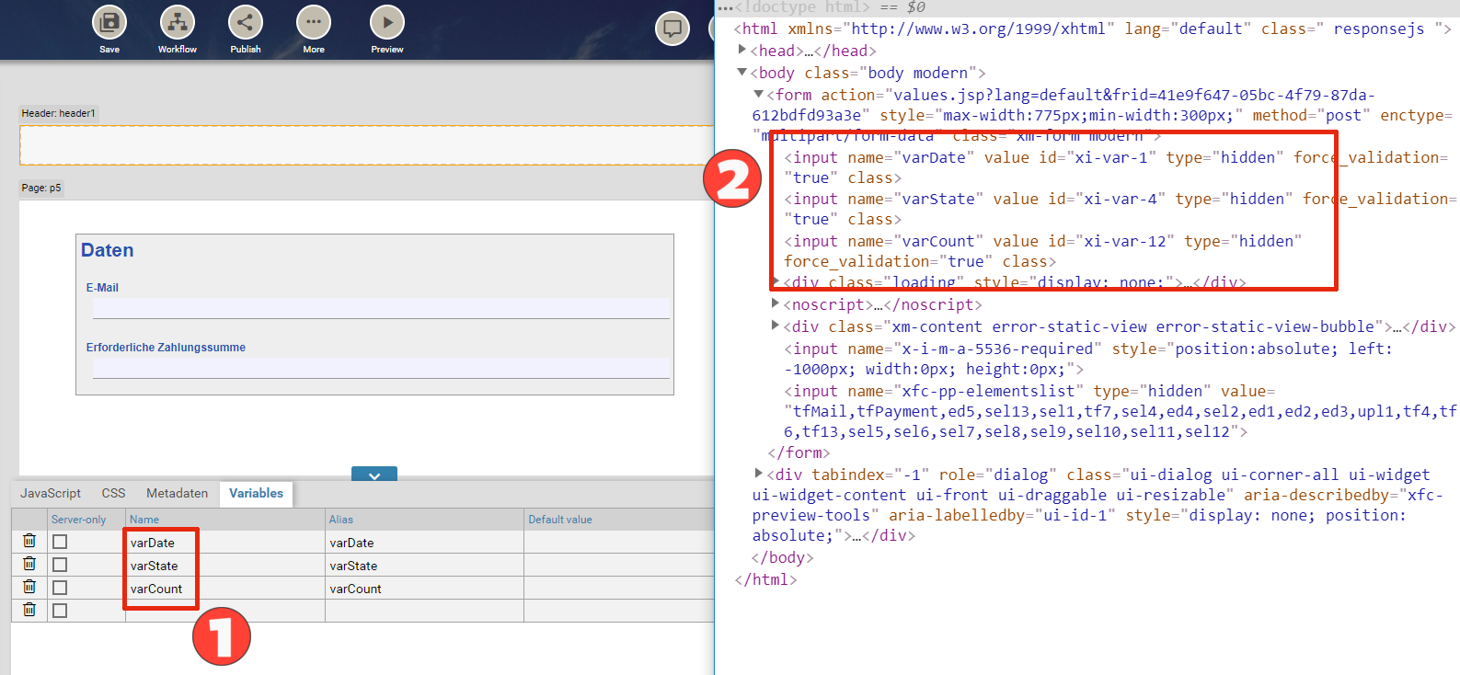Select the varDate name cell
The image size is (1460, 675).
224,543
